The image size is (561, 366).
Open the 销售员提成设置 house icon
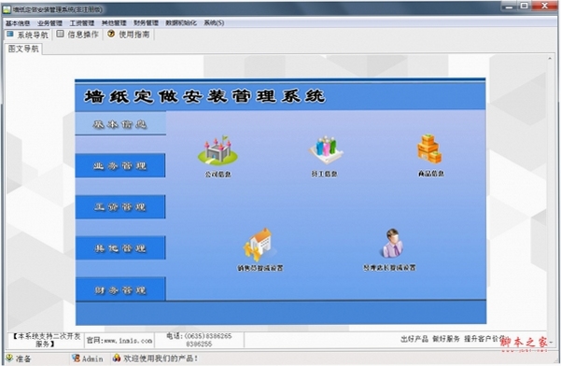(259, 245)
